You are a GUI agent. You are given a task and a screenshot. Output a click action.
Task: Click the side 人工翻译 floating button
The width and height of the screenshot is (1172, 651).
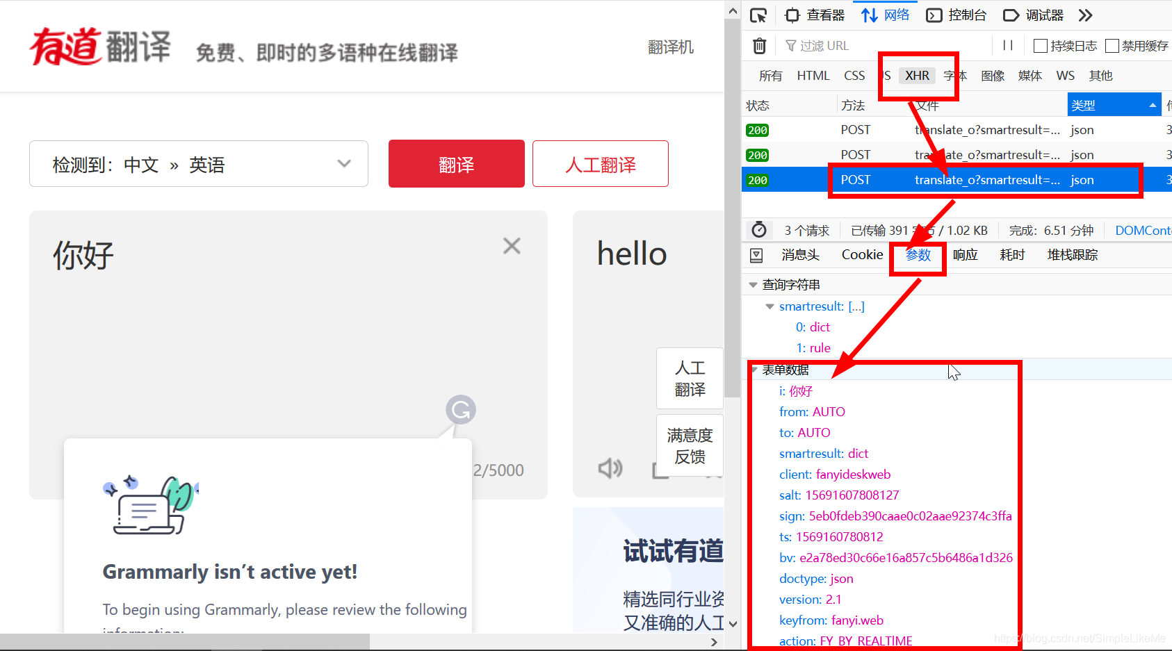[690, 378]
